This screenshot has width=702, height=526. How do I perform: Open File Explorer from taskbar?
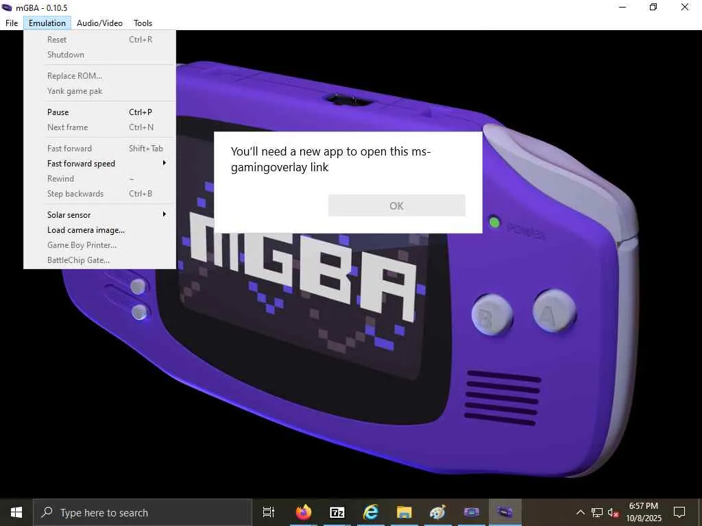tap(404, 512)
